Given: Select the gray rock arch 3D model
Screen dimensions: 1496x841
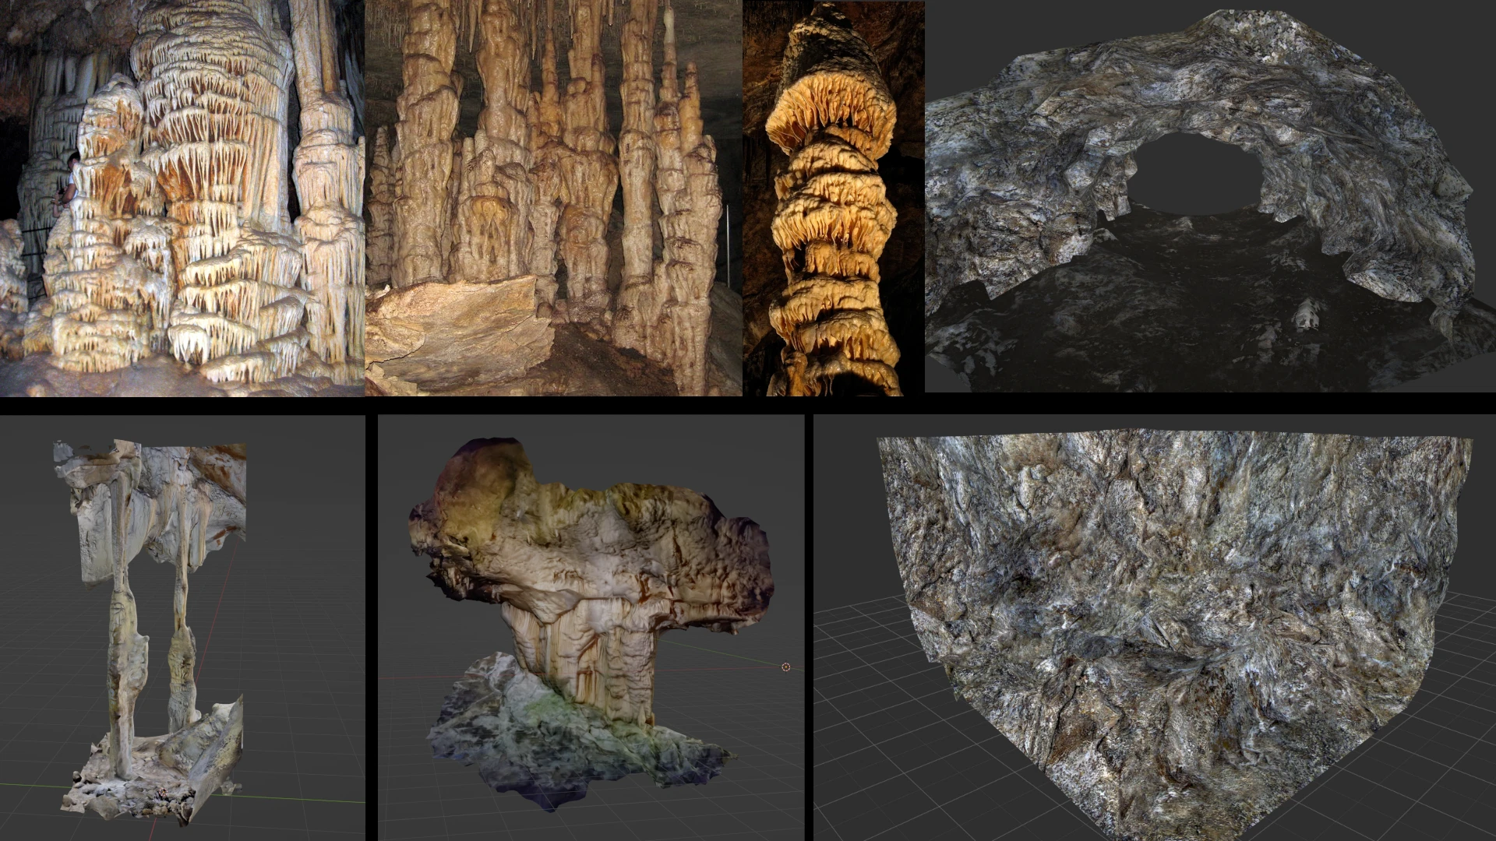Looking at the screenshot, I should pos(1211,195).
